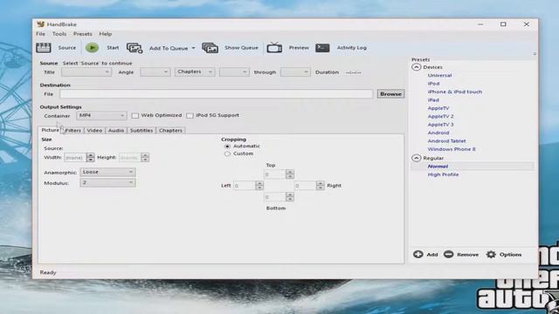The height and width of the screenshot is (314, 559).
Task: Open the Container MP4 dropdown
Action: pyautogui.click(x=101, y=115)
